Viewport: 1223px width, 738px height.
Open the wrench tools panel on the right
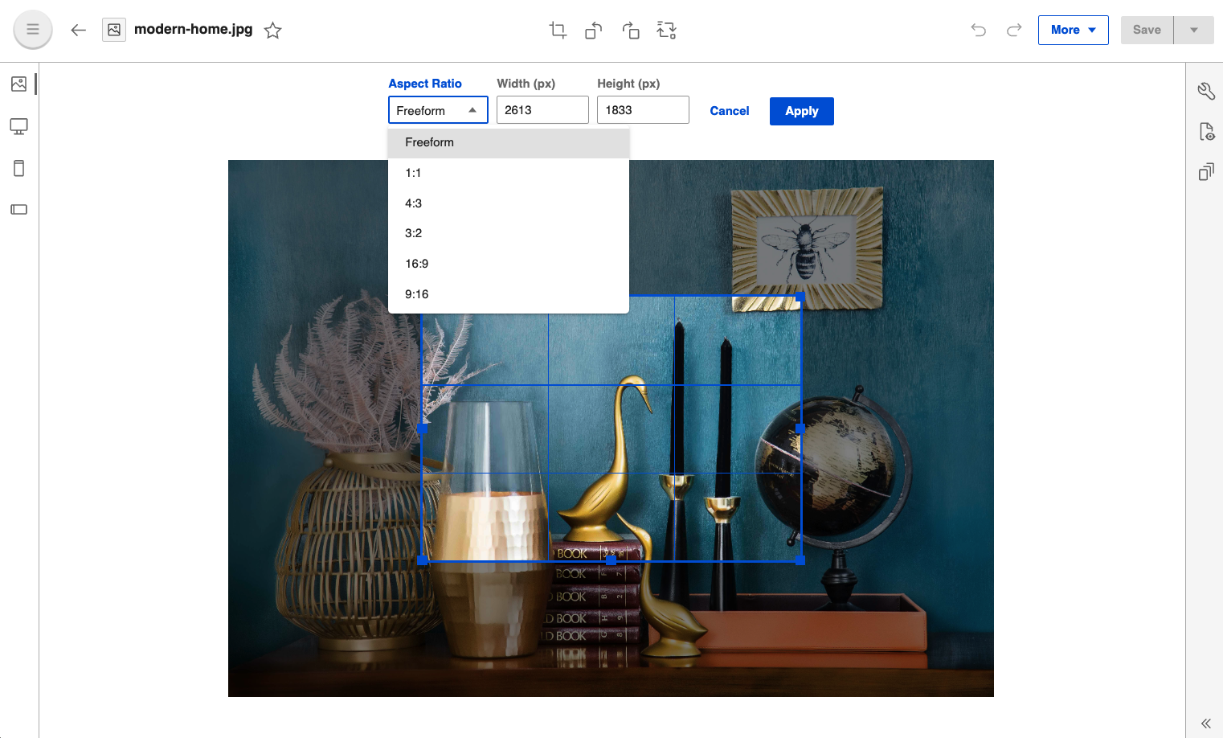click(1206, 91)
